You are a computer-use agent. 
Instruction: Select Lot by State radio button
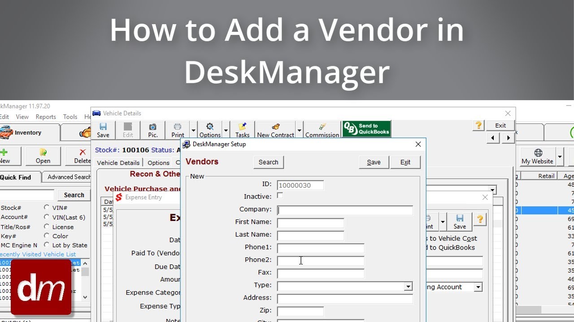[x=47, y=245]
